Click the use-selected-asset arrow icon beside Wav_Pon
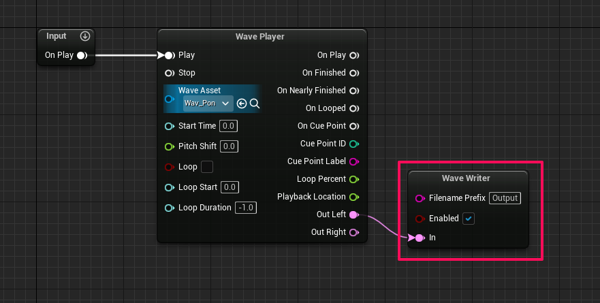Image resolution: width=600 pixels, height=303 pixels. coord(242,103)
